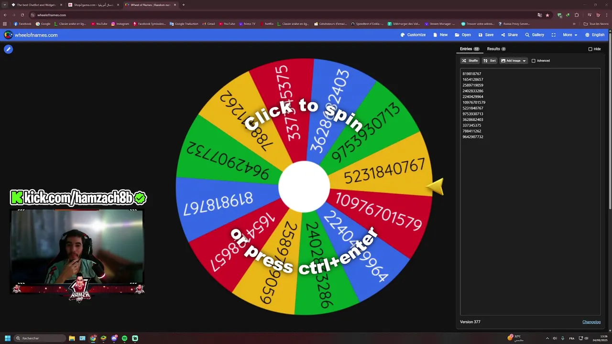The height and width of the screenshot is (344, 612).
Task: Click the FRA keyboard language indicator
Action: coord(571,338)
